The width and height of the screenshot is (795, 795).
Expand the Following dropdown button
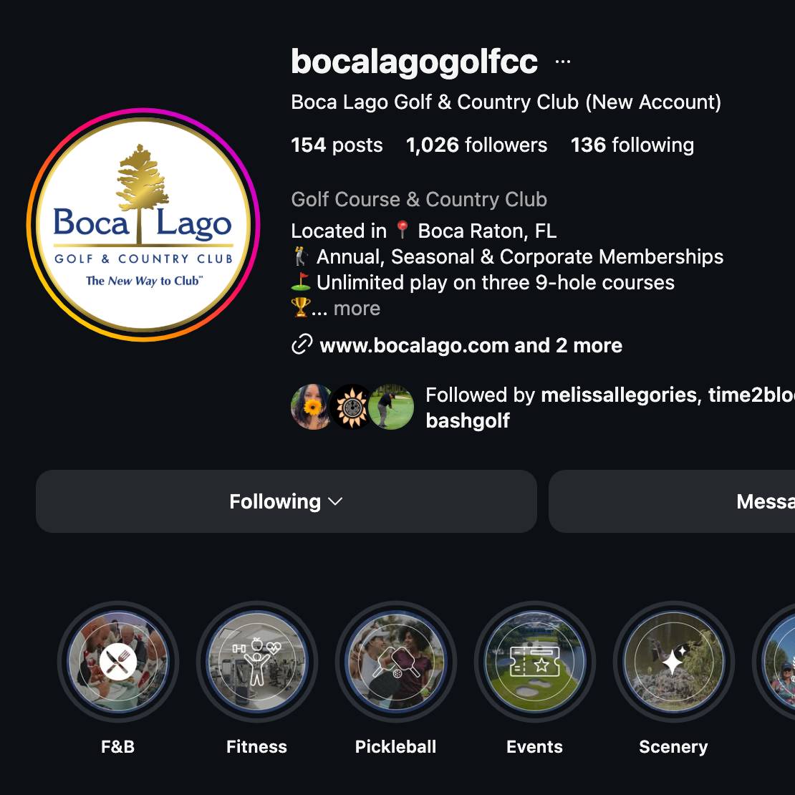[286, 501]
